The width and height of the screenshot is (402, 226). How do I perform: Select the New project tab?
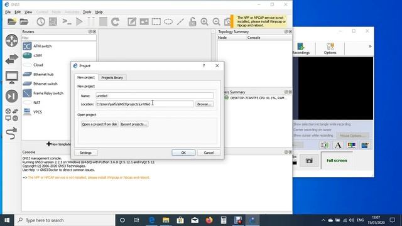coord(86,77)
